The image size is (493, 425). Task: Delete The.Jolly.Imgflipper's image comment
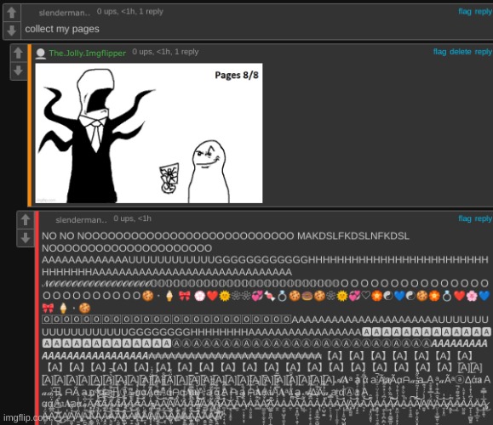(x=461, y=52)
